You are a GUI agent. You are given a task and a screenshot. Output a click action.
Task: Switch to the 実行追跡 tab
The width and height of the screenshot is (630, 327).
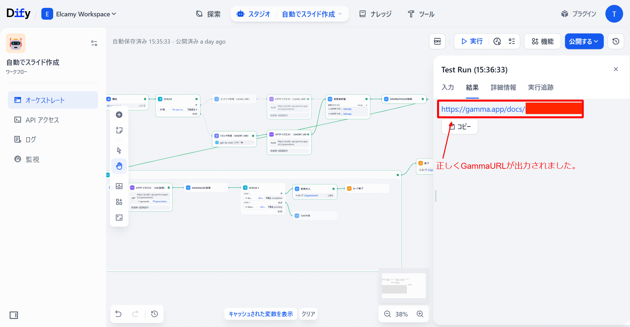tap(540, 87)
